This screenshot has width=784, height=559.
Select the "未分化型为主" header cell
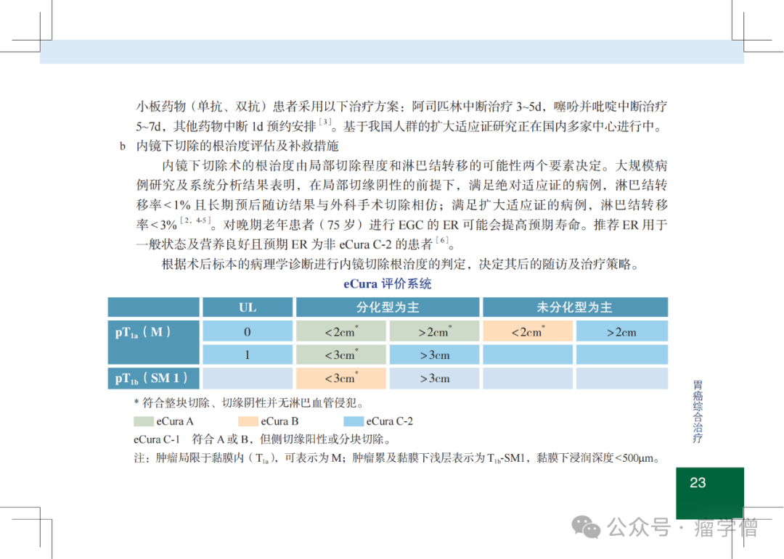point(575,307)
